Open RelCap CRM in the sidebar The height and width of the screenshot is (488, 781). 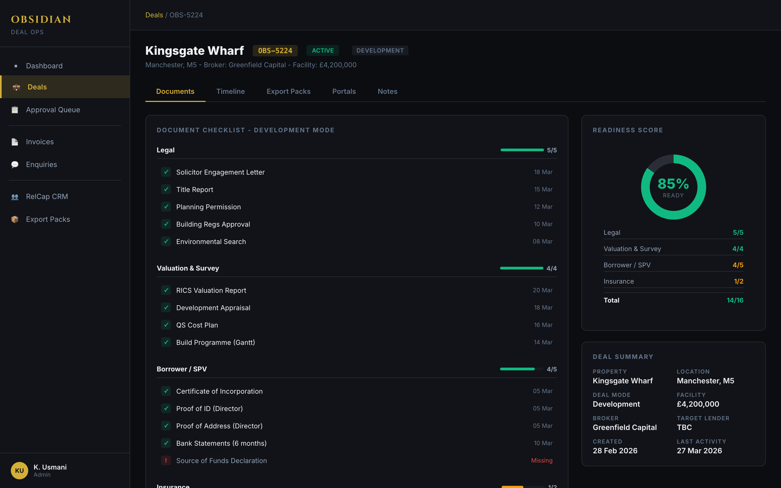coord(65,197)
